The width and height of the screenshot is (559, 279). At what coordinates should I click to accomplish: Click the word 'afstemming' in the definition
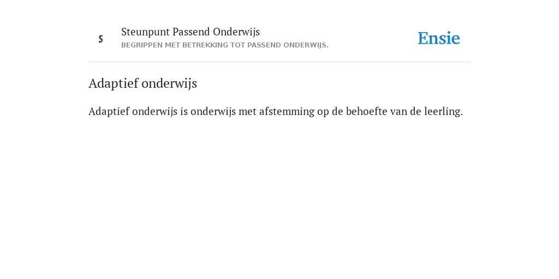pyautogui.click(x=287, y=111)
